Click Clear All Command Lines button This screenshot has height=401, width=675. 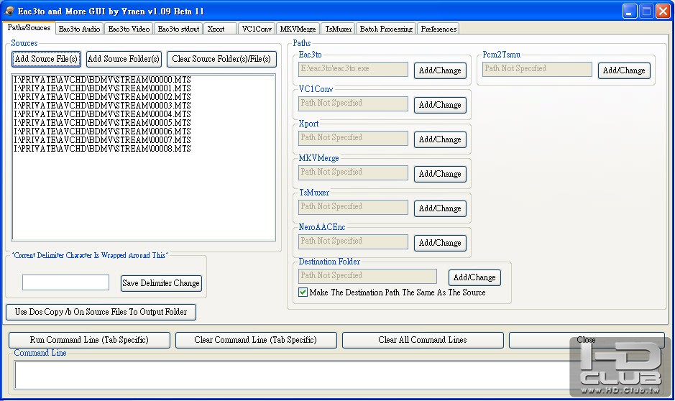click(x=423, y=340)
